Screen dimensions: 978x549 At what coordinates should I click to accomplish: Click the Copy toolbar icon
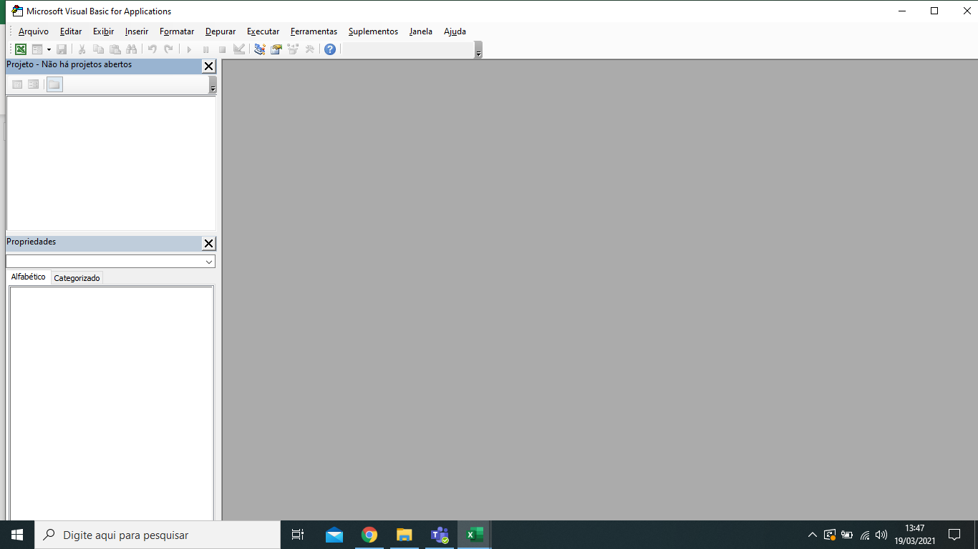[98, 49]
